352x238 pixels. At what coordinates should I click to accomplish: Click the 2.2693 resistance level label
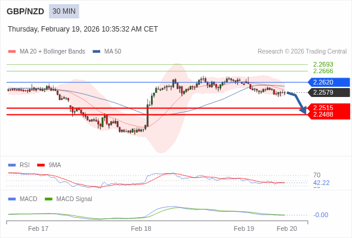[323, 64]
